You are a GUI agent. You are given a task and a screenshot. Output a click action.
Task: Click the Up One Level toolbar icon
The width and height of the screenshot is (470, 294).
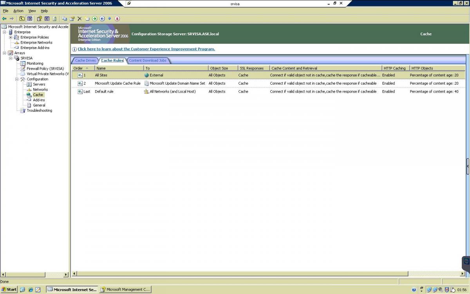(x=22, y=18)
